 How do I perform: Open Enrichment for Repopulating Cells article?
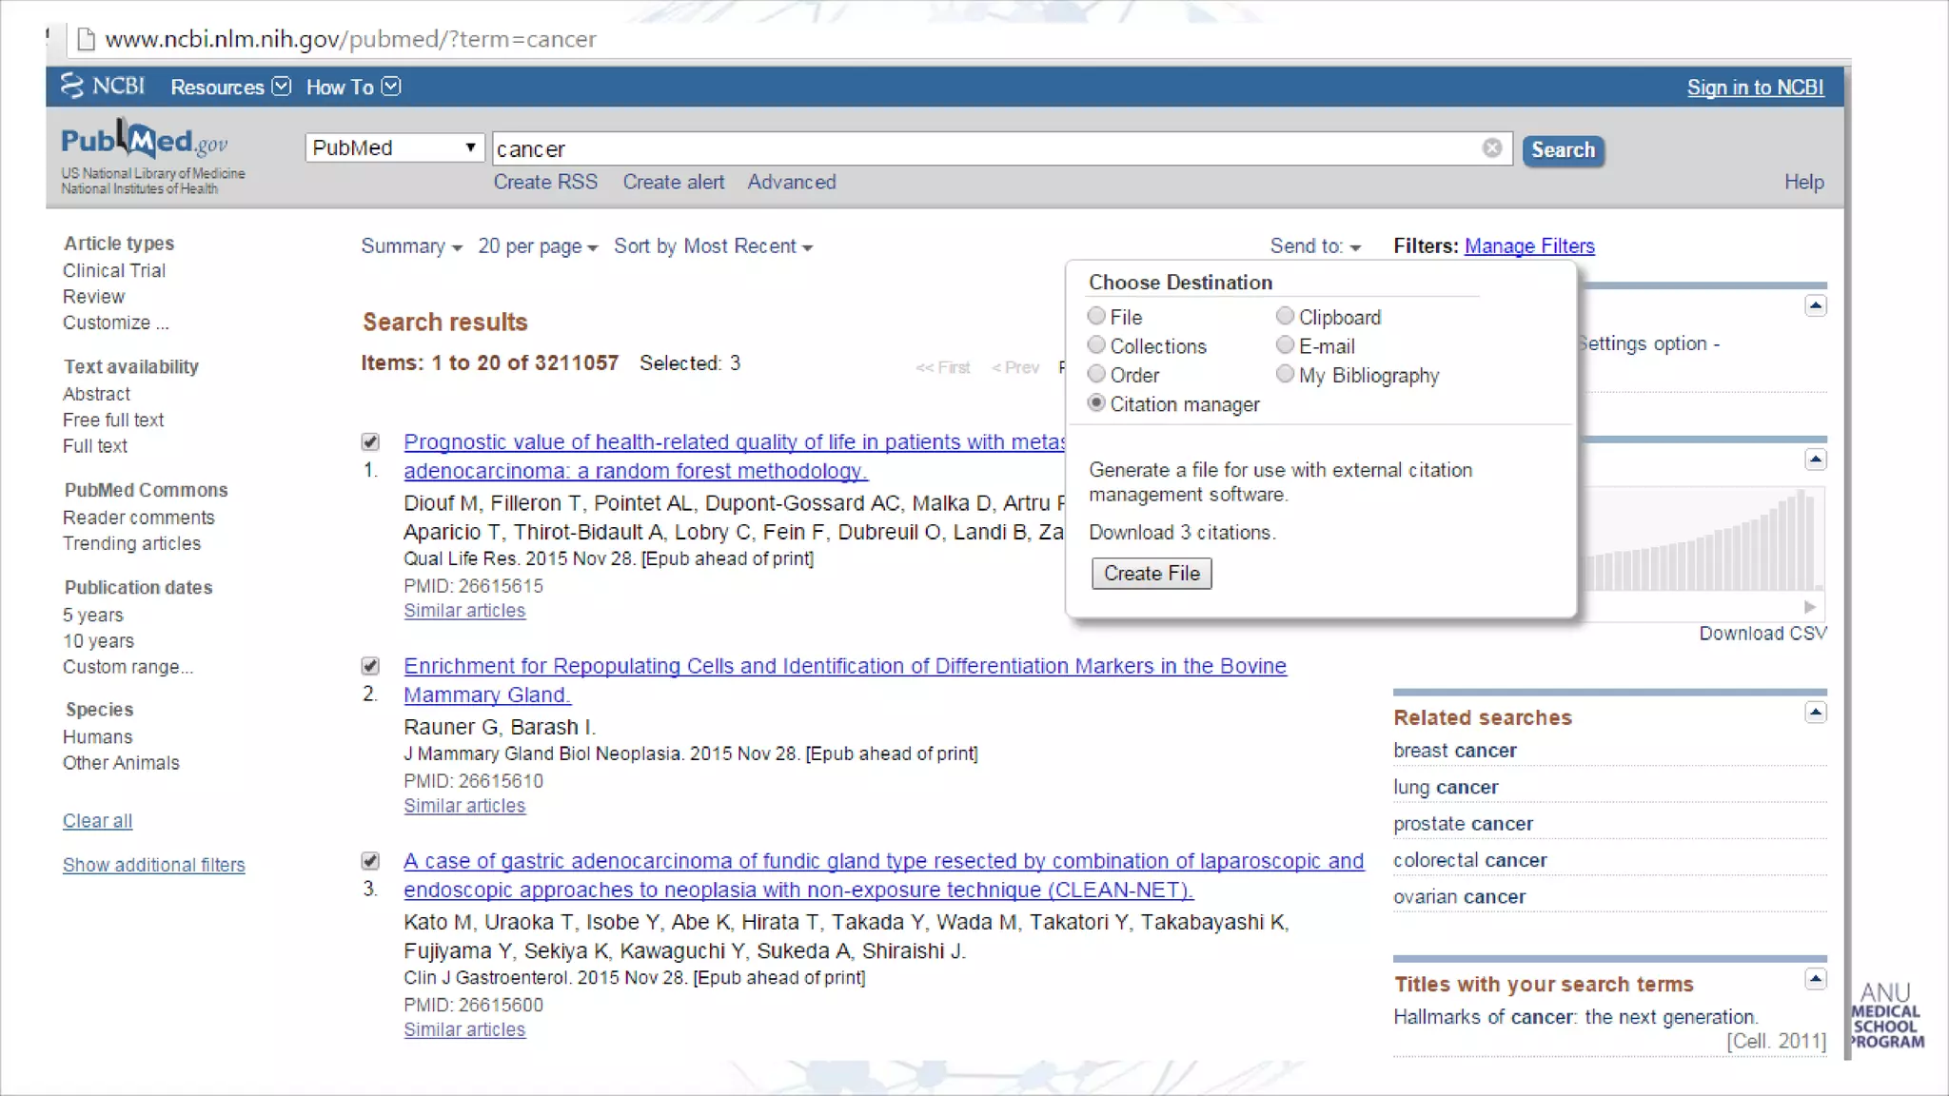(x=845, y=680)
